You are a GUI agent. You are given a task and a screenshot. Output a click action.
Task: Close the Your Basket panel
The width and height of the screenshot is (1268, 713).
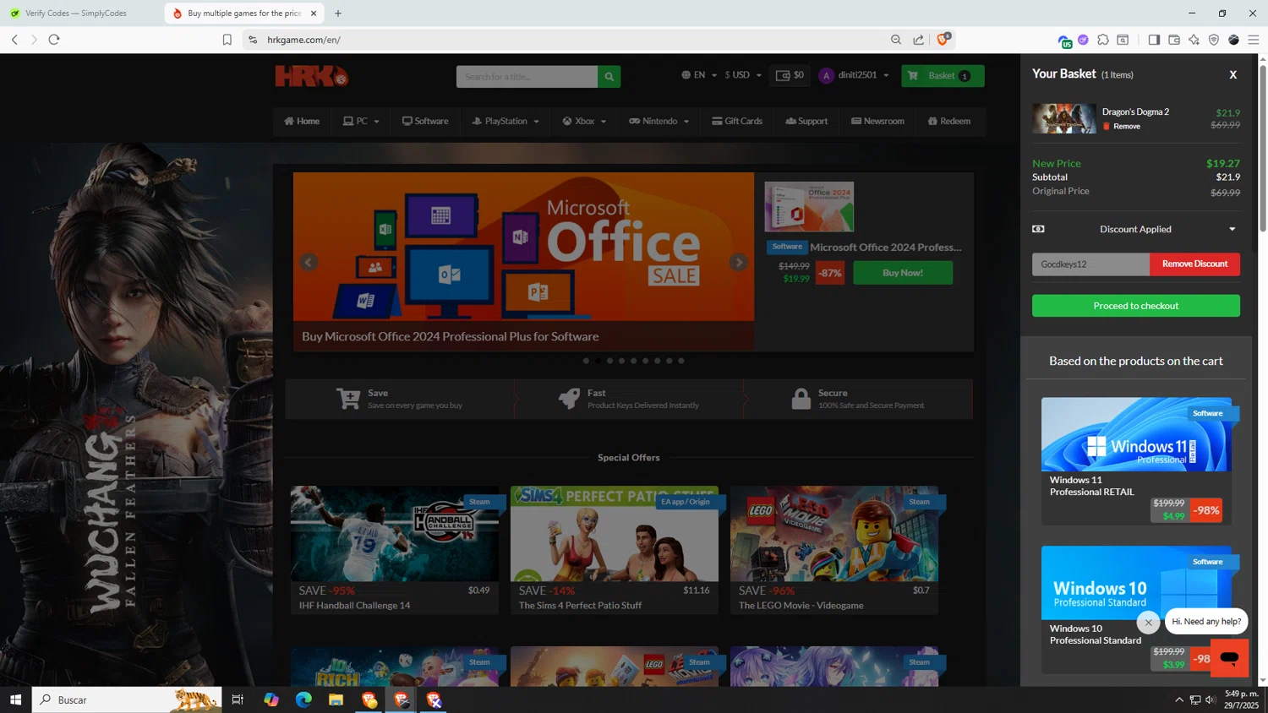pyautogui.click(x=1233, y=75)
